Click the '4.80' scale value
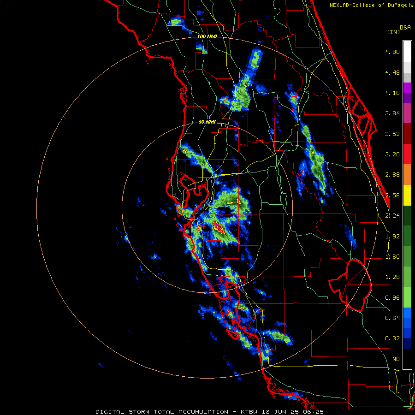Image resolution: width=415 pixels, height=415 pixels. pos(392,52)
